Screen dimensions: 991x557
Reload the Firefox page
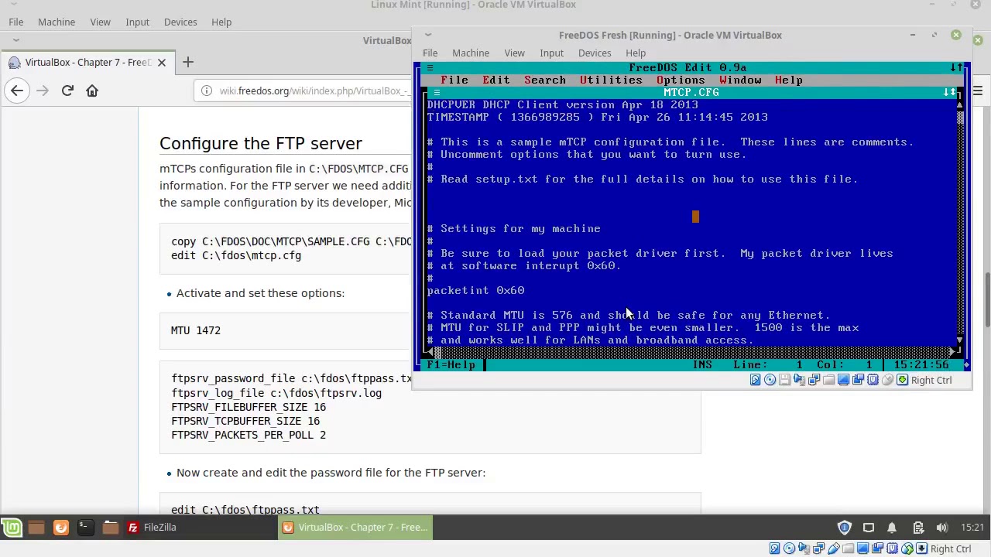pyautogui.click(x=67, y=91)
